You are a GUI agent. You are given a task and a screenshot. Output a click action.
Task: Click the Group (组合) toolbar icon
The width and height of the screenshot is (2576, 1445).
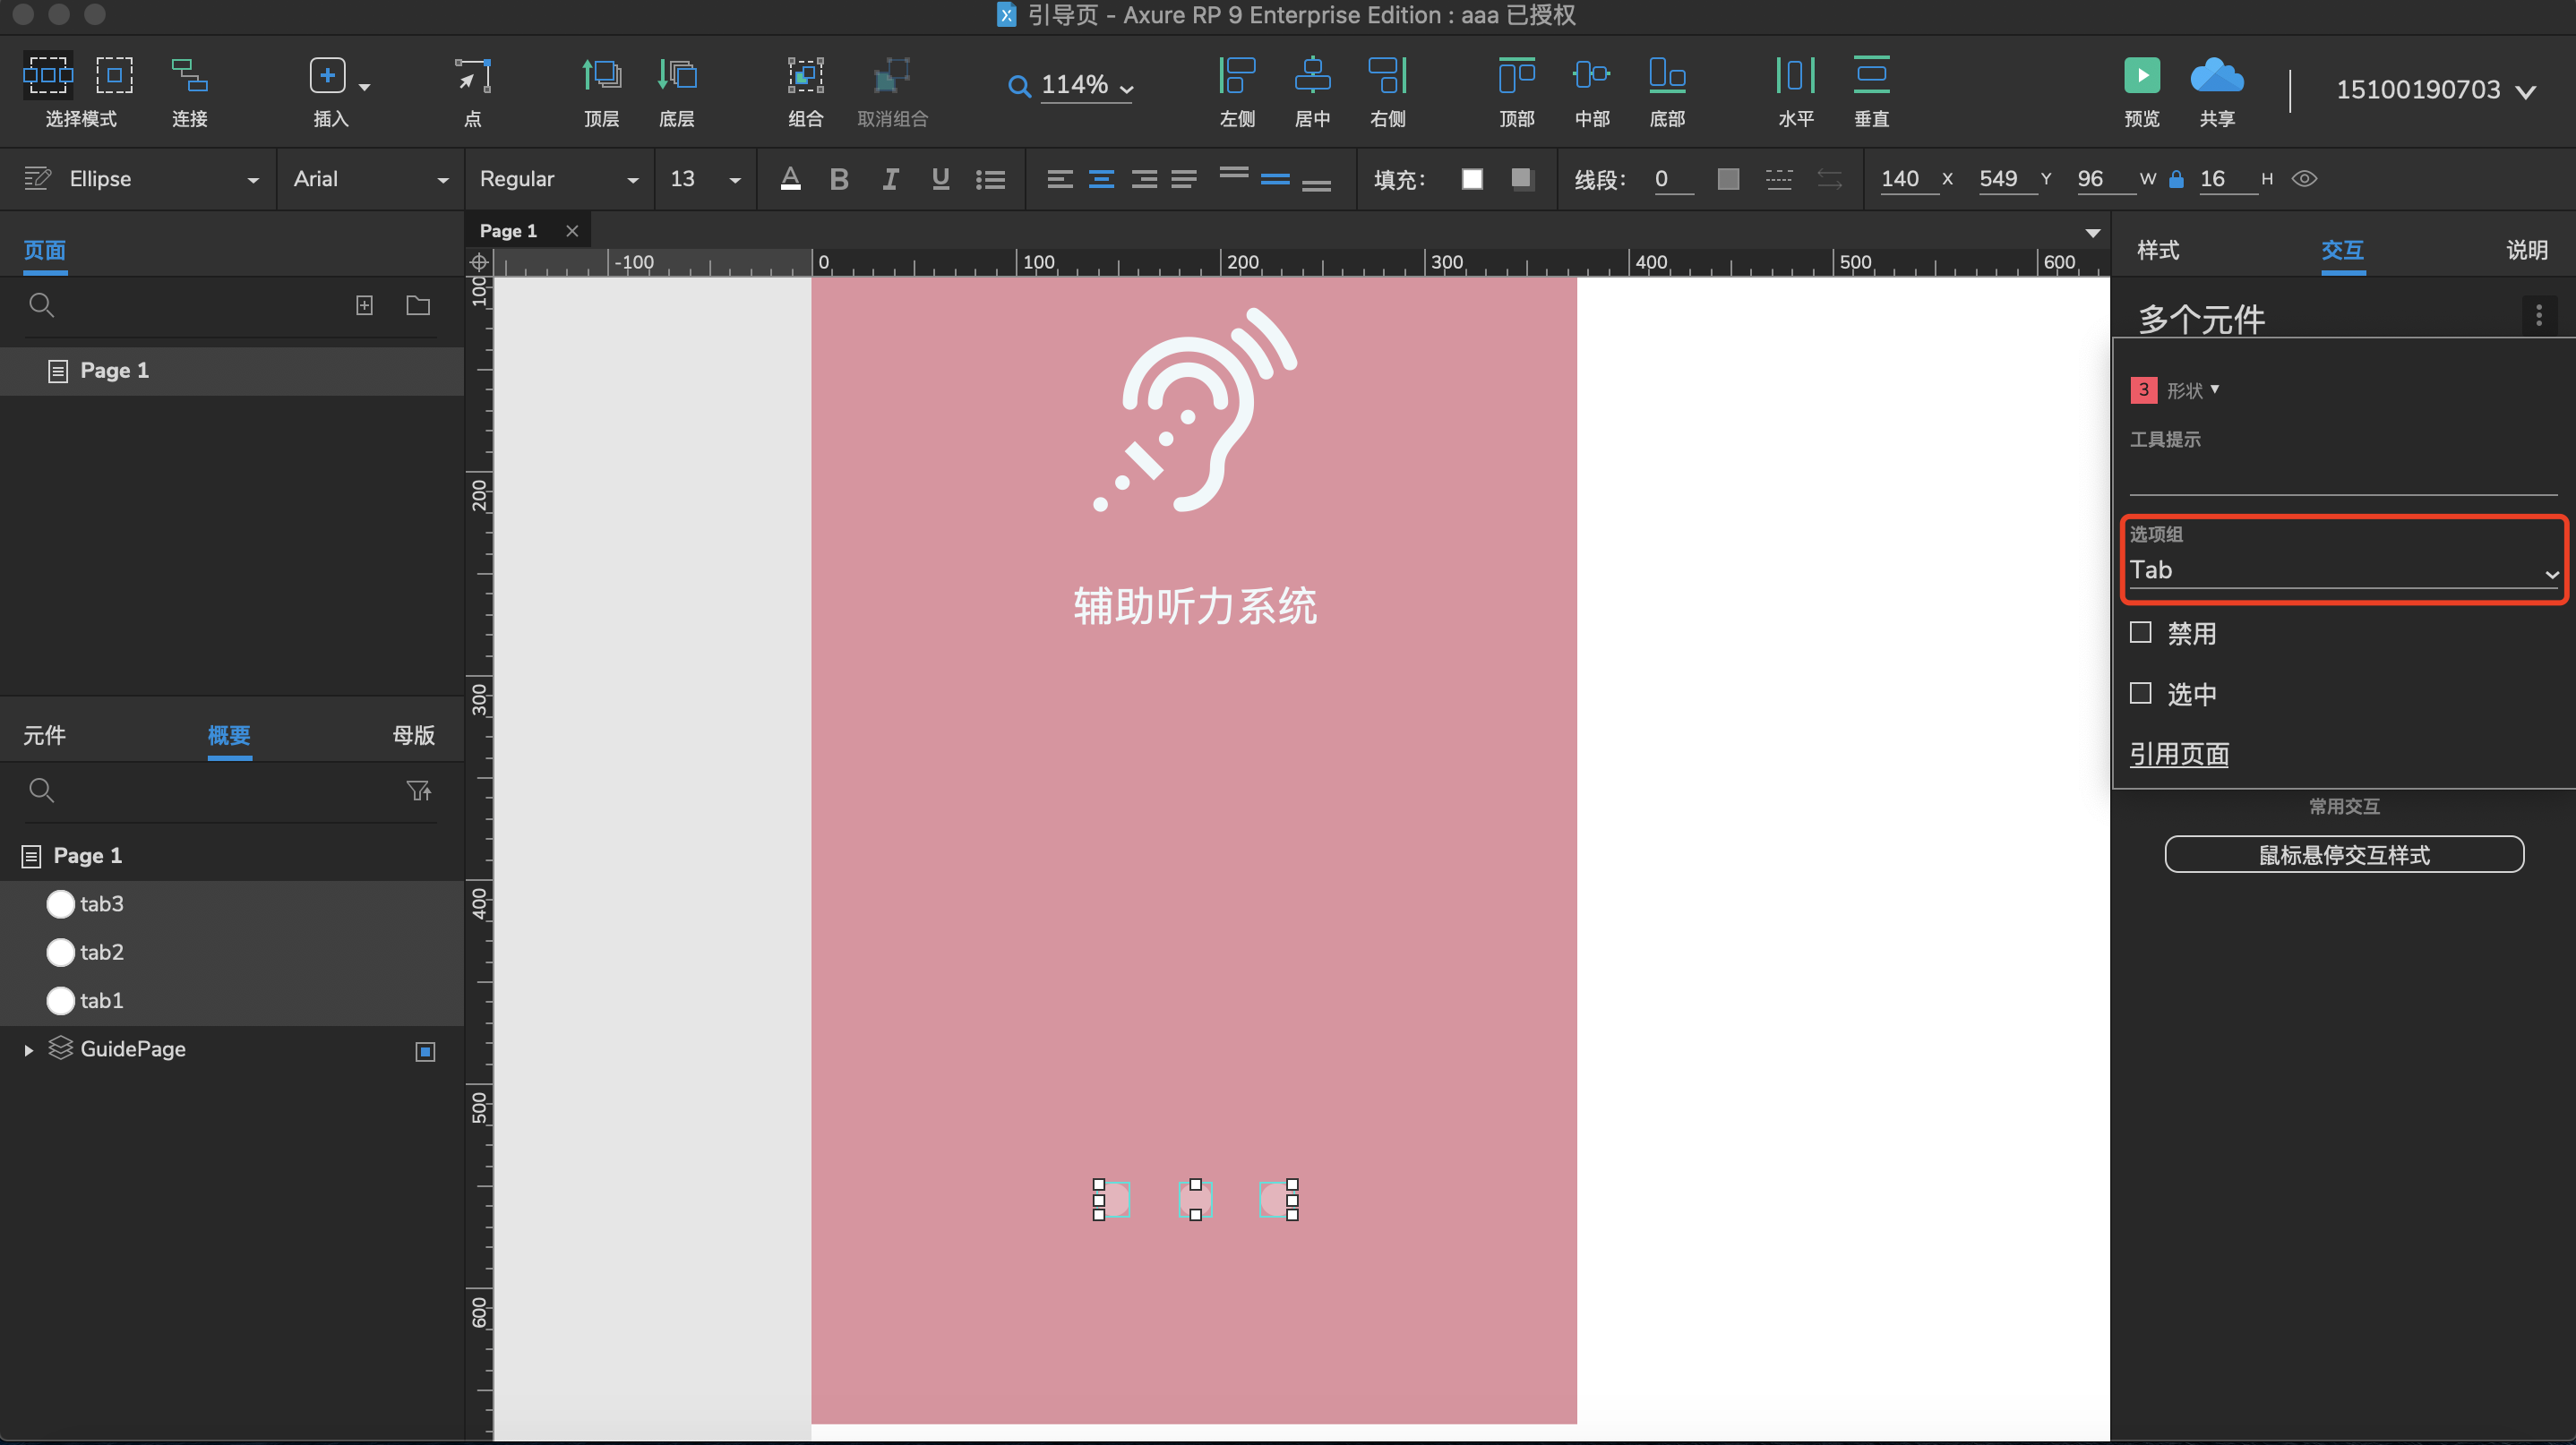click(x=805, y=76)
